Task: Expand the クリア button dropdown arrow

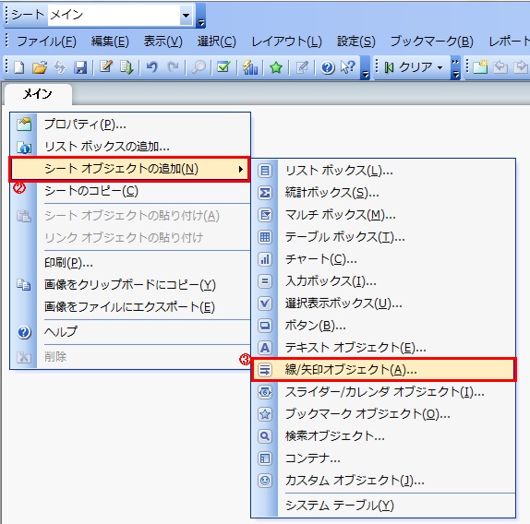Action: point(440,67)
